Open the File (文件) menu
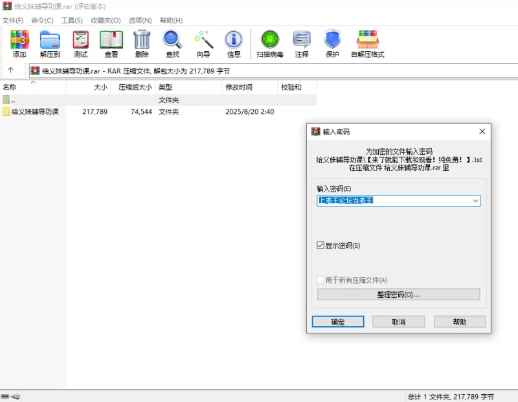The height and width of the screenshot is (402, 518). click(x=12, y=21)
